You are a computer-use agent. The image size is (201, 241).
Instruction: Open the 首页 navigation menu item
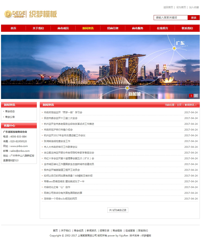coord(13,28)
